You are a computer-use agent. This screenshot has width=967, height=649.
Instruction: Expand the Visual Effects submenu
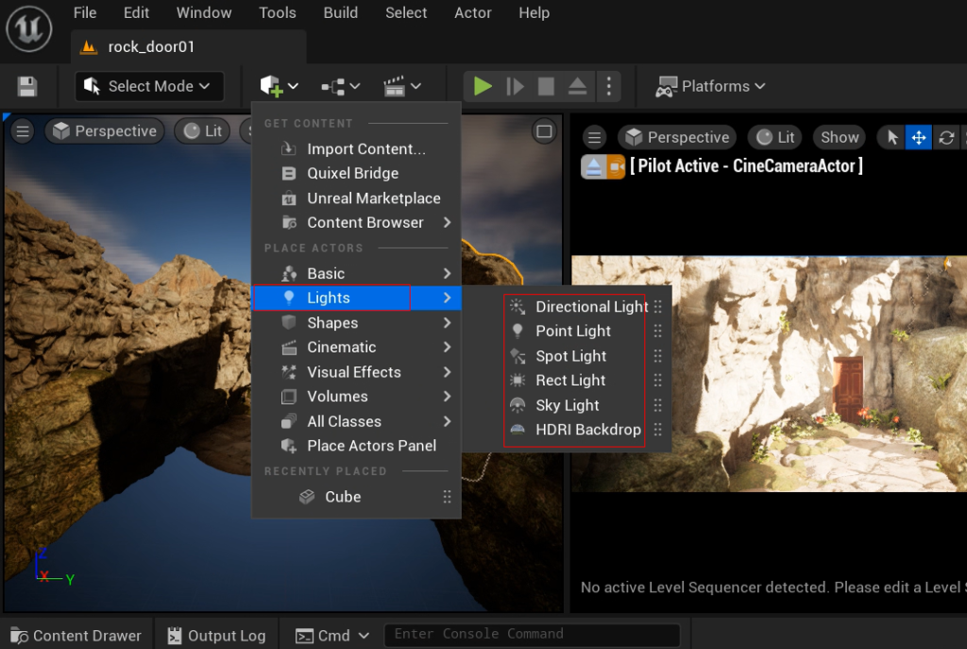(x=356, y=372)
